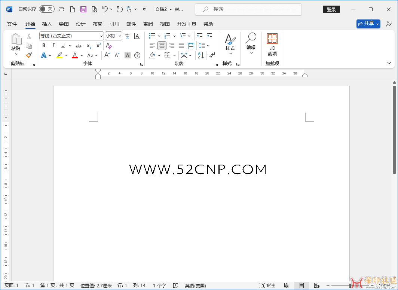Switch to Developer (开发工具) tab

[187, 24]
